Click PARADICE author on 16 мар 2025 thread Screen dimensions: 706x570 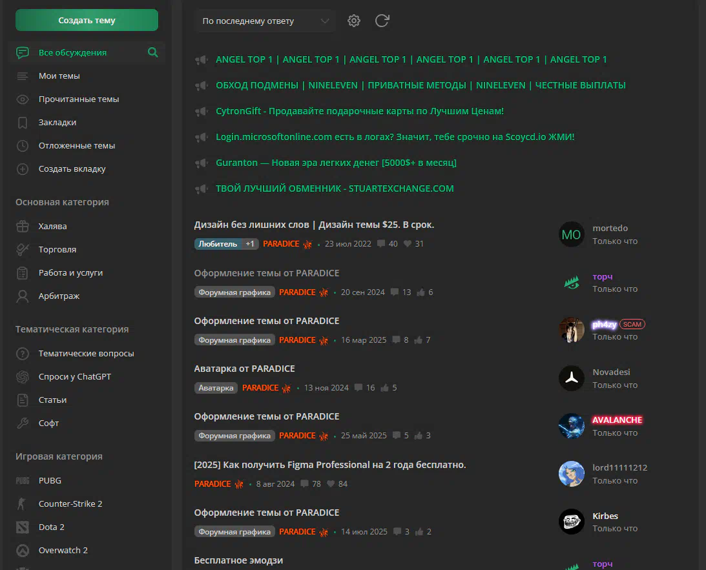[x=297, y=340]
